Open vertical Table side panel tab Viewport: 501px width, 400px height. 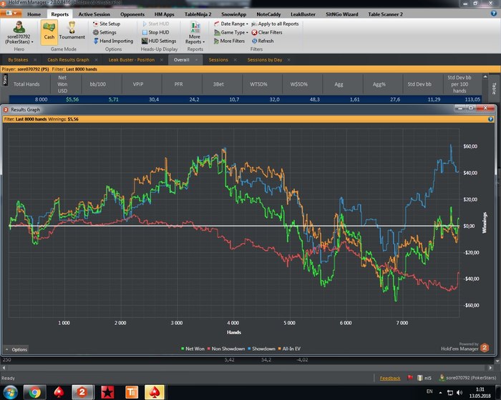tap(494, 89)
